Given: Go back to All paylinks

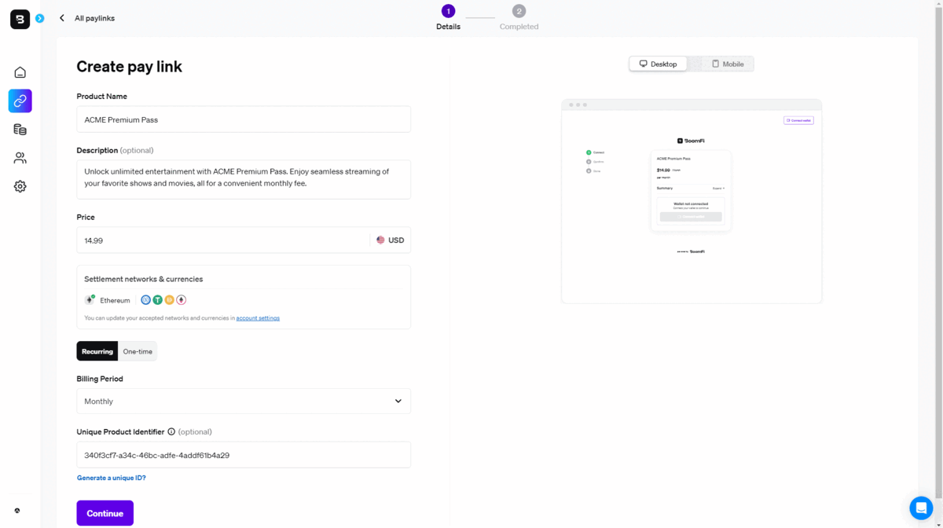Looking at the screenshot, I should pos(94,18).
